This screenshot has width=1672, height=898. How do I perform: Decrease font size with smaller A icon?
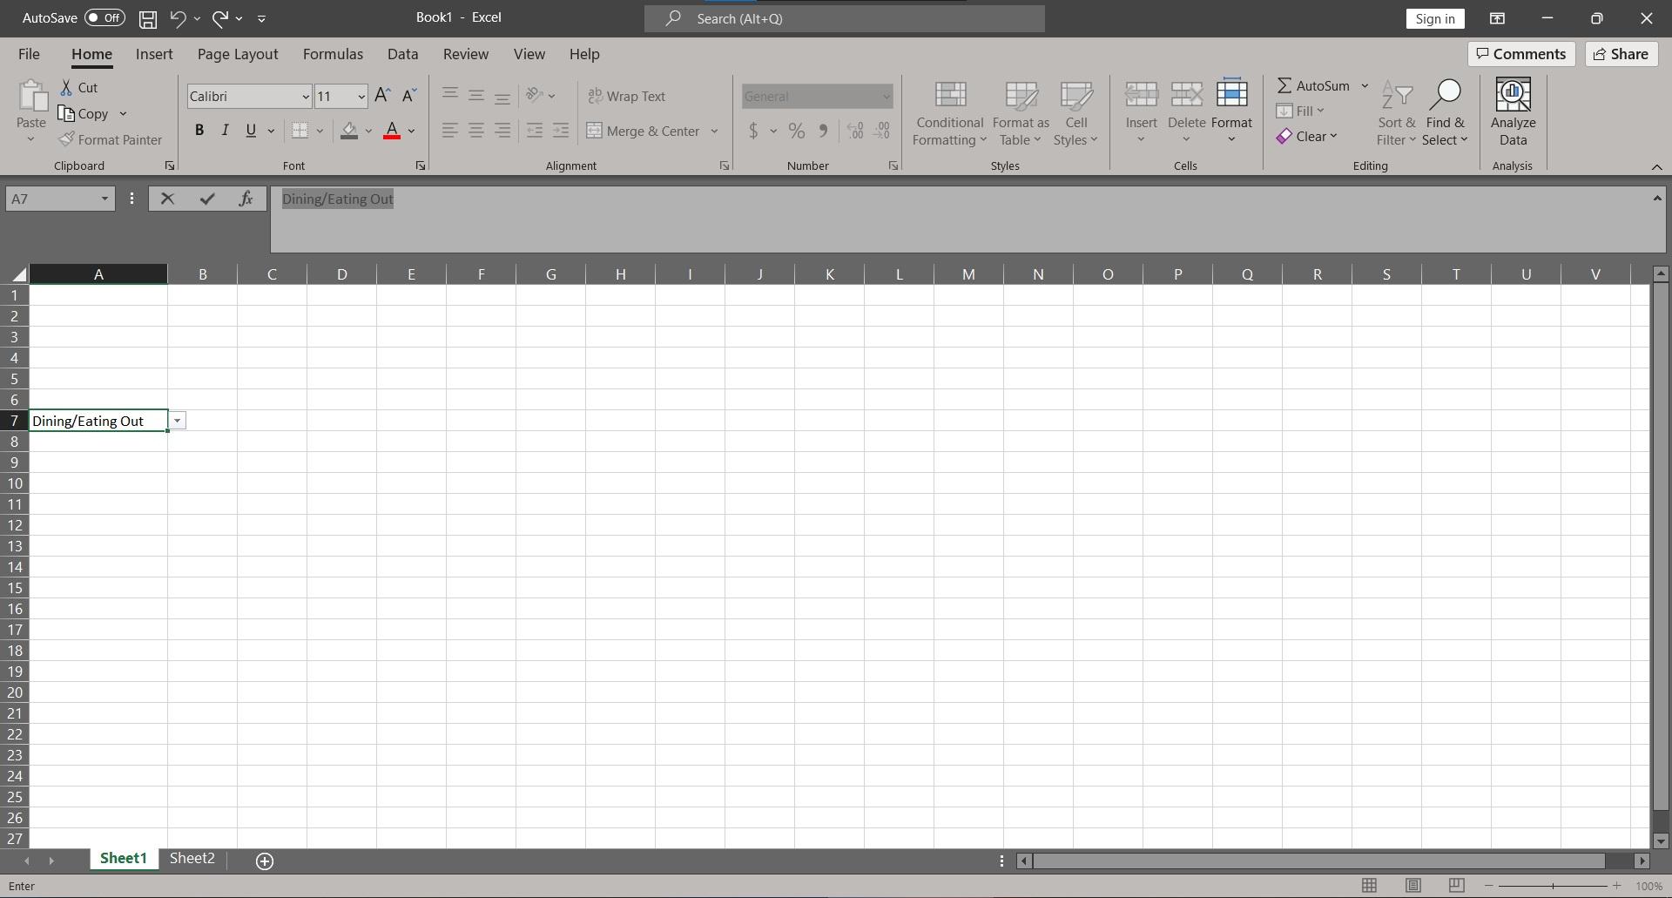(408, 96)
